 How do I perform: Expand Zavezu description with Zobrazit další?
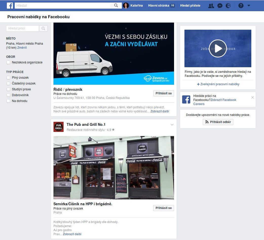pyautogui.click(x=160, y=111)
